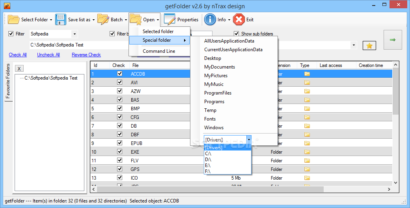Image resolution: width=410 pixels, height=208 pixels.
Task: Click folder type icon in EXE row
Action: click(x=307, y=152)
